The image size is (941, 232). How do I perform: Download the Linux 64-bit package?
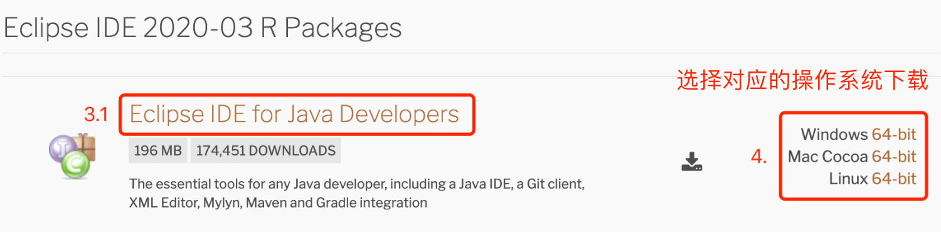[894, 179]
